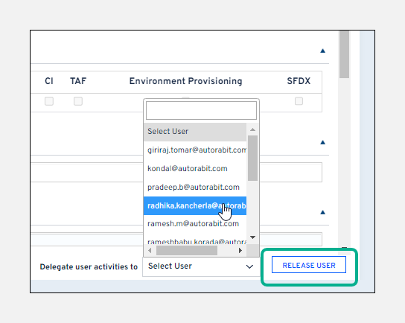Viewport: 405px width, 323px height.
Task: Click the SFDX column header
Action: 299,81
